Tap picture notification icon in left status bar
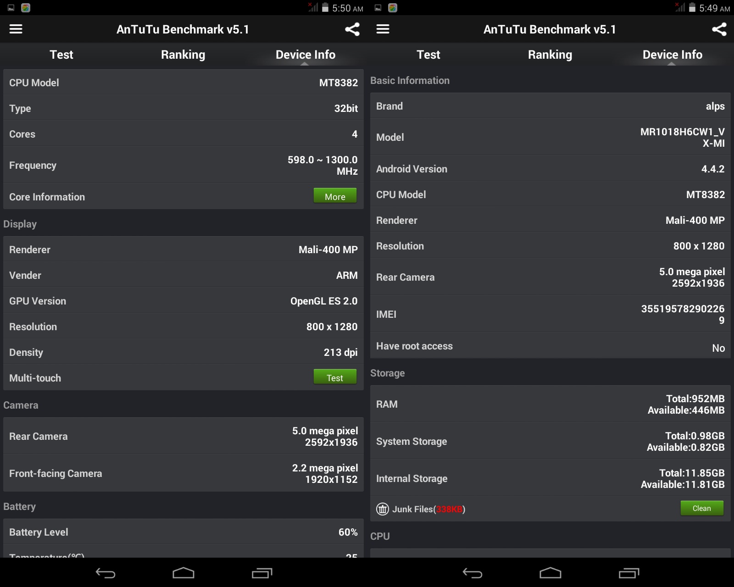The image size is (734, 587). 11,8
